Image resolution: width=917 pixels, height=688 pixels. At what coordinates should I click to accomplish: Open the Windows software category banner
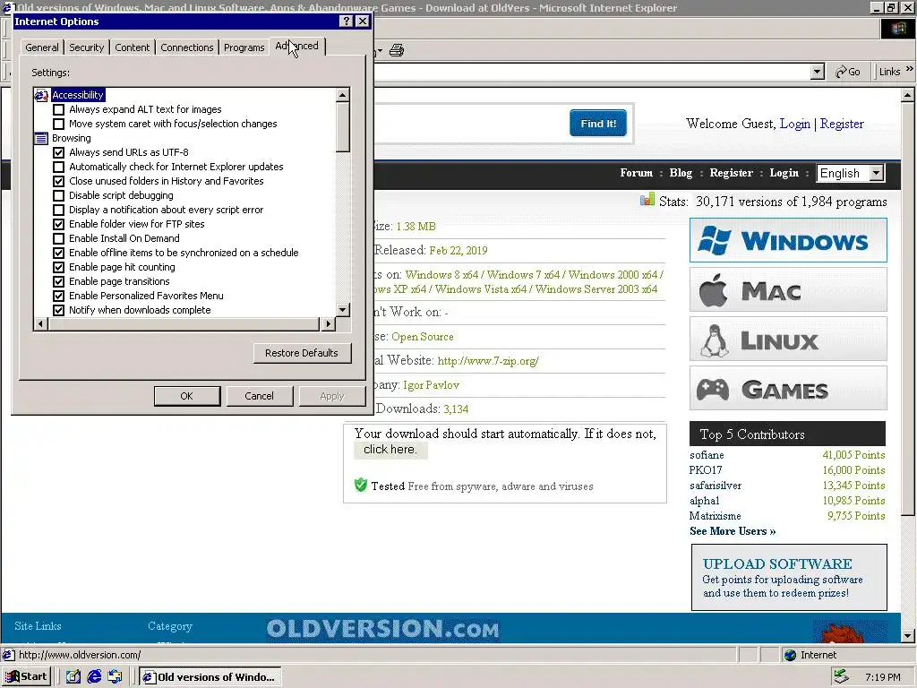[x=788, y=240]
